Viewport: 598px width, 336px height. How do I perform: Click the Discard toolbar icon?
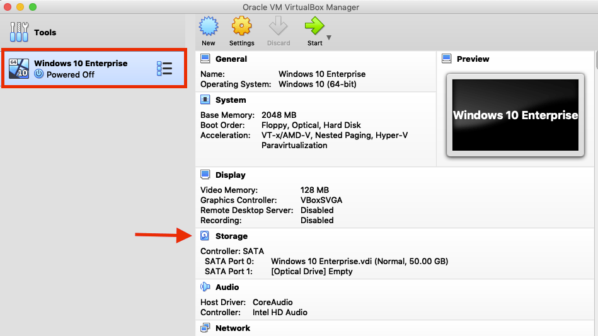[278, 26]
